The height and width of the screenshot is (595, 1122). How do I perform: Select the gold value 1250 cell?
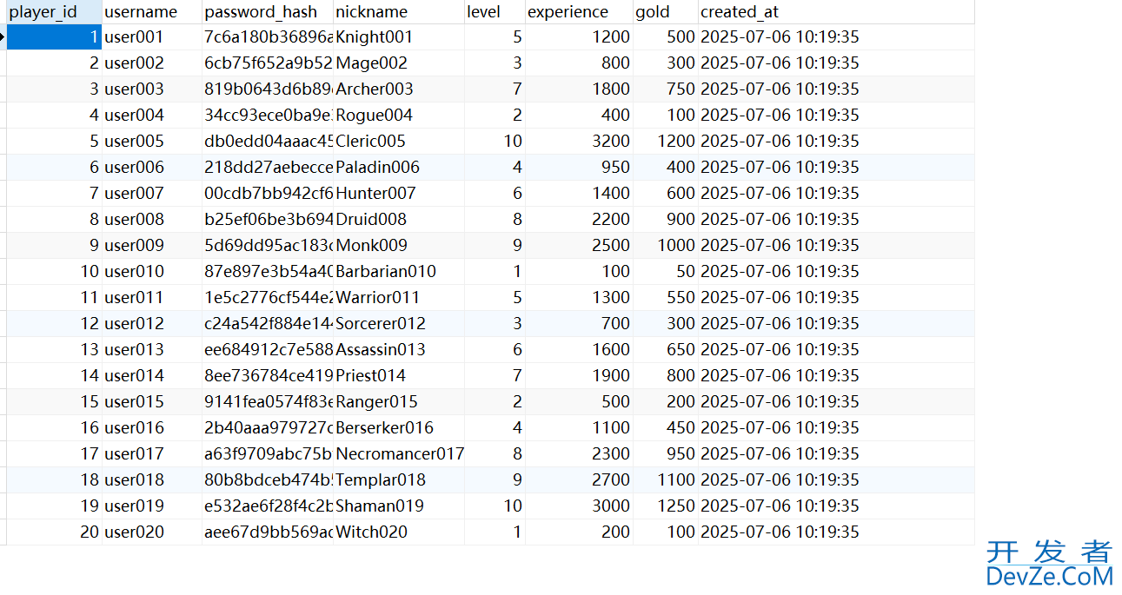[665, 506]
